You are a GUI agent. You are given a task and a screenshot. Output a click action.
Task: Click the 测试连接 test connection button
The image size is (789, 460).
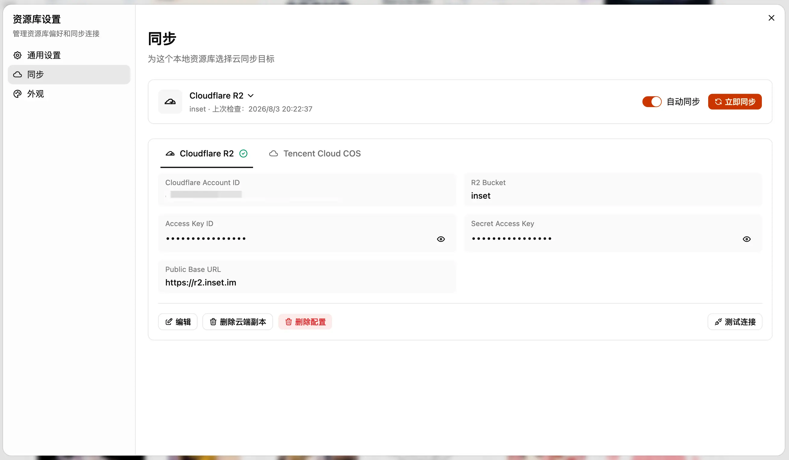pos(735,322)
